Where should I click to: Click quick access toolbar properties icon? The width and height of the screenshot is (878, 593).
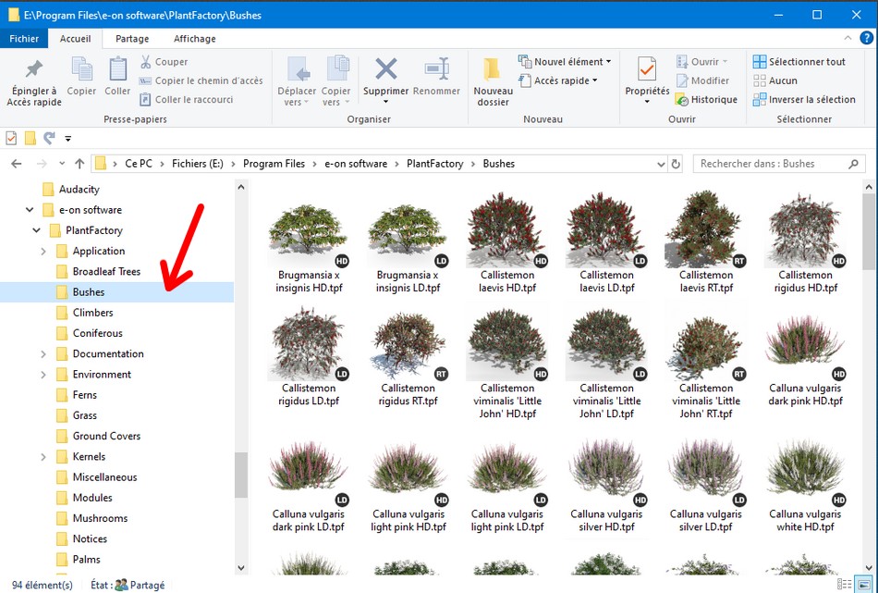[11, 138]
